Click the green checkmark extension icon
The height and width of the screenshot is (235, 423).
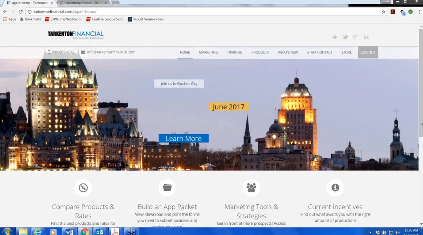(411, 12)
